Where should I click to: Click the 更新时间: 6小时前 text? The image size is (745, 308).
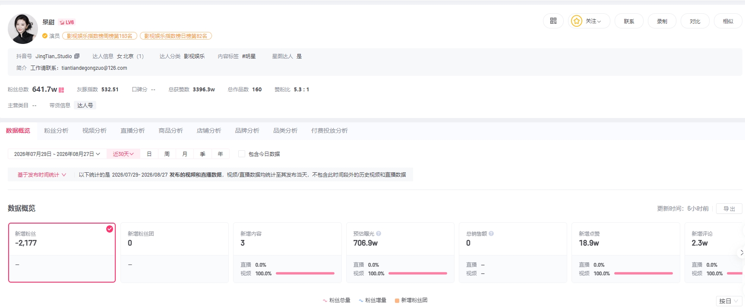coord(683,208)
